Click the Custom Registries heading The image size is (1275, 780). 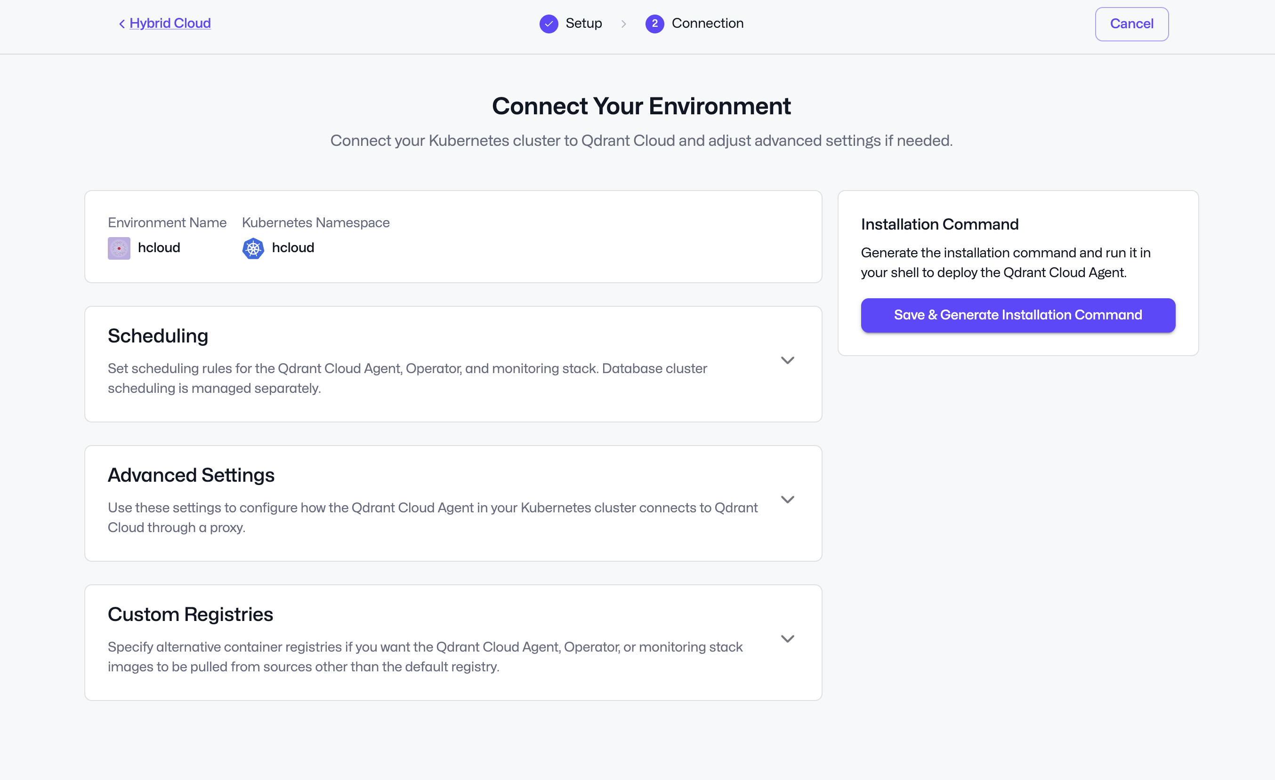coord(190,614)
